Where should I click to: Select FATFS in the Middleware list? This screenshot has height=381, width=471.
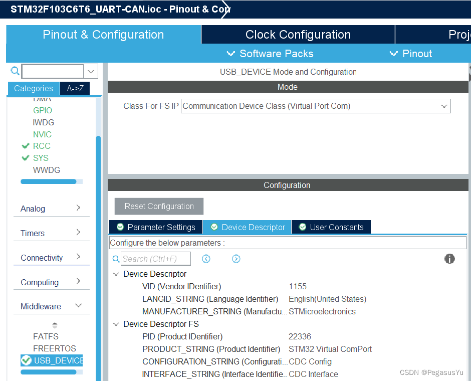[x=46, y=336]
